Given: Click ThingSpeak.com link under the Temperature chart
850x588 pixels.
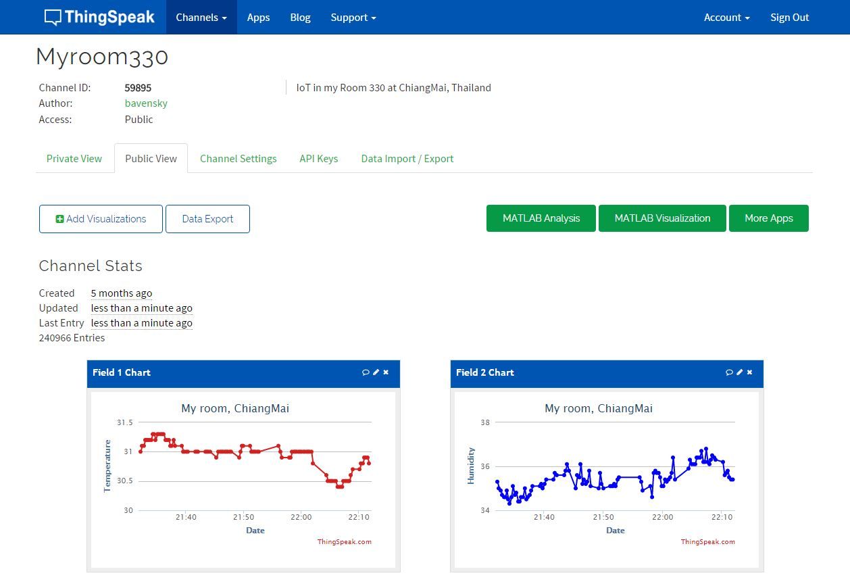Looking at the screenshot, I should pos(344,541).
